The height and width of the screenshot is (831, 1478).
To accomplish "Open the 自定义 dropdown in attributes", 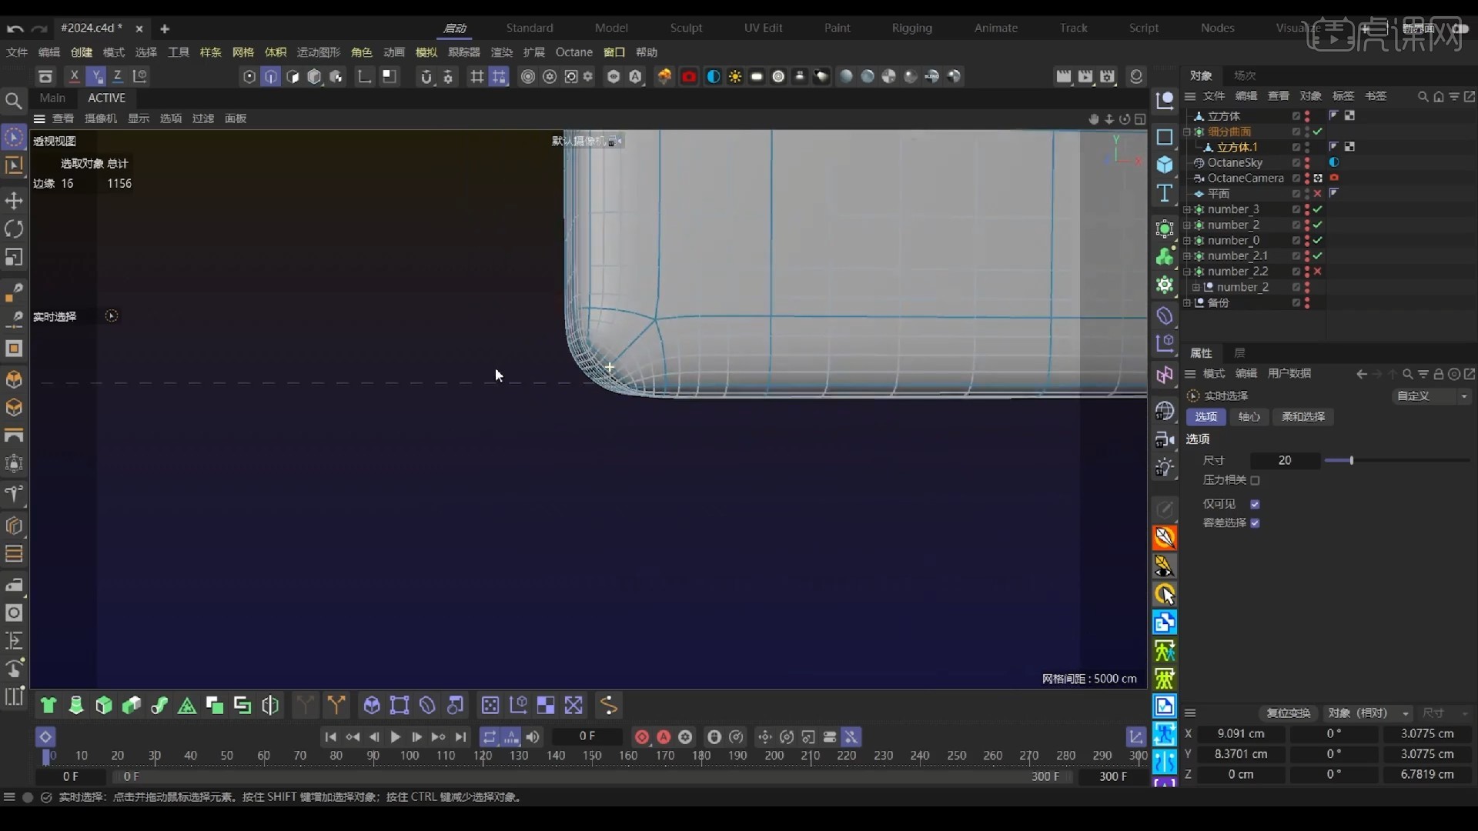I will click(x=1432, y=396).
